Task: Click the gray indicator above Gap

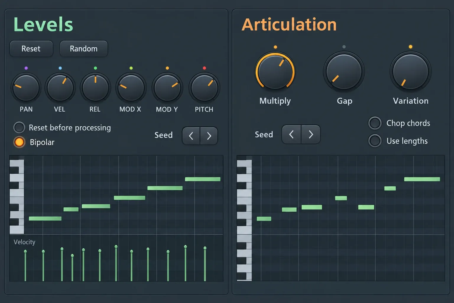Action: point(344,47)
